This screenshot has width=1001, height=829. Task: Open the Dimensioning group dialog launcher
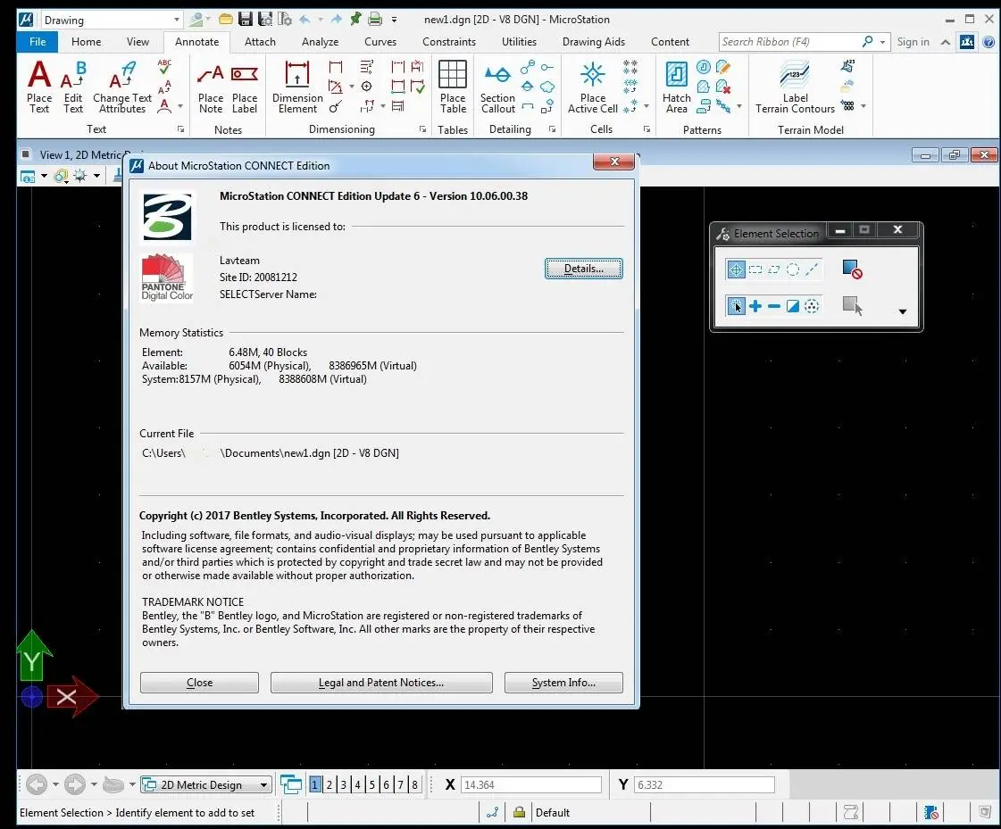point(422,128)
